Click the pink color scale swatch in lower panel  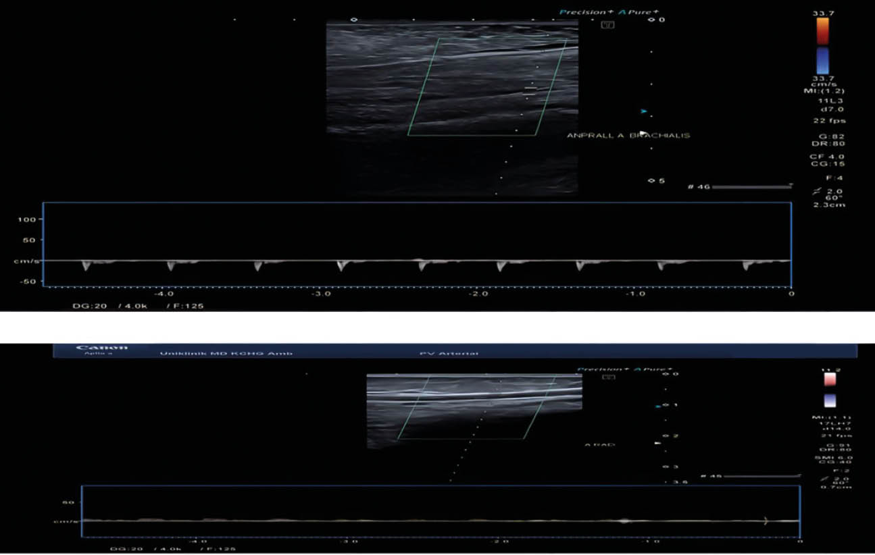(x=830, y=379)
